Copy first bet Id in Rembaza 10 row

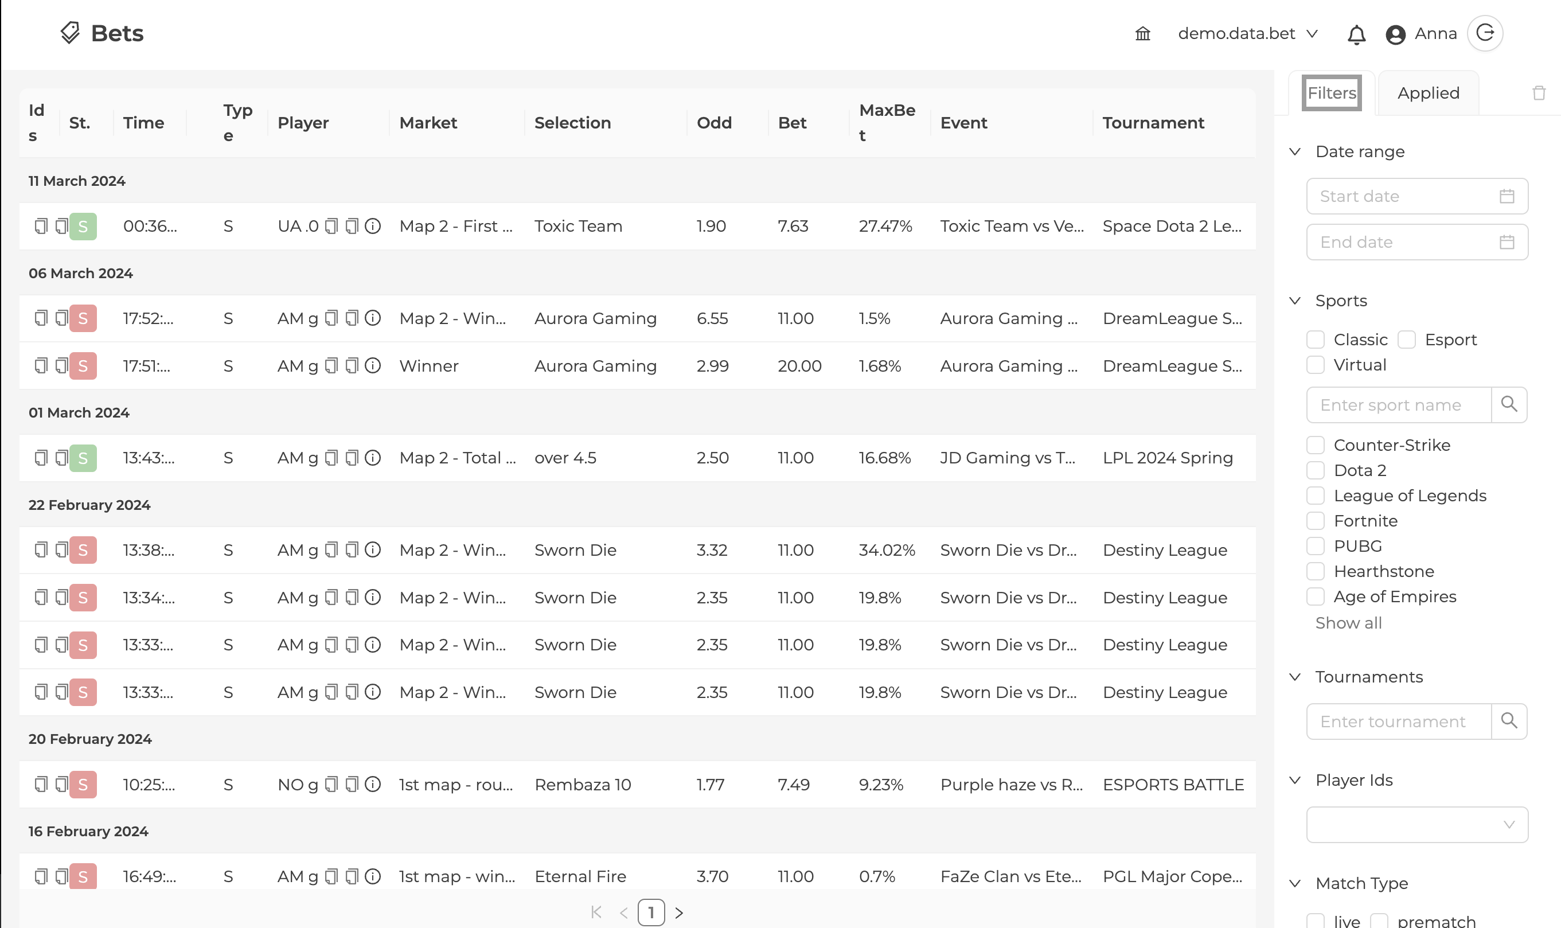point(41,784)
